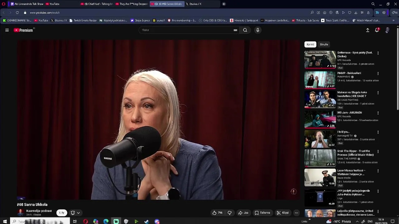This screenshot has height=224, width=399.
Task: Click the YouTube Premium logo
Action: [24, 30]
